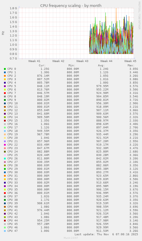Image resolution: width=142 pixels, height=241 pixels.
Task: Click the 'CPU 15' legend label
Action: point(13,121)
